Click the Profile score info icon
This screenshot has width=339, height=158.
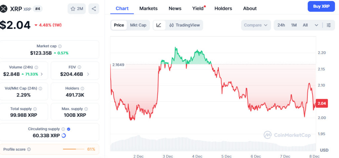pos(29,149)
